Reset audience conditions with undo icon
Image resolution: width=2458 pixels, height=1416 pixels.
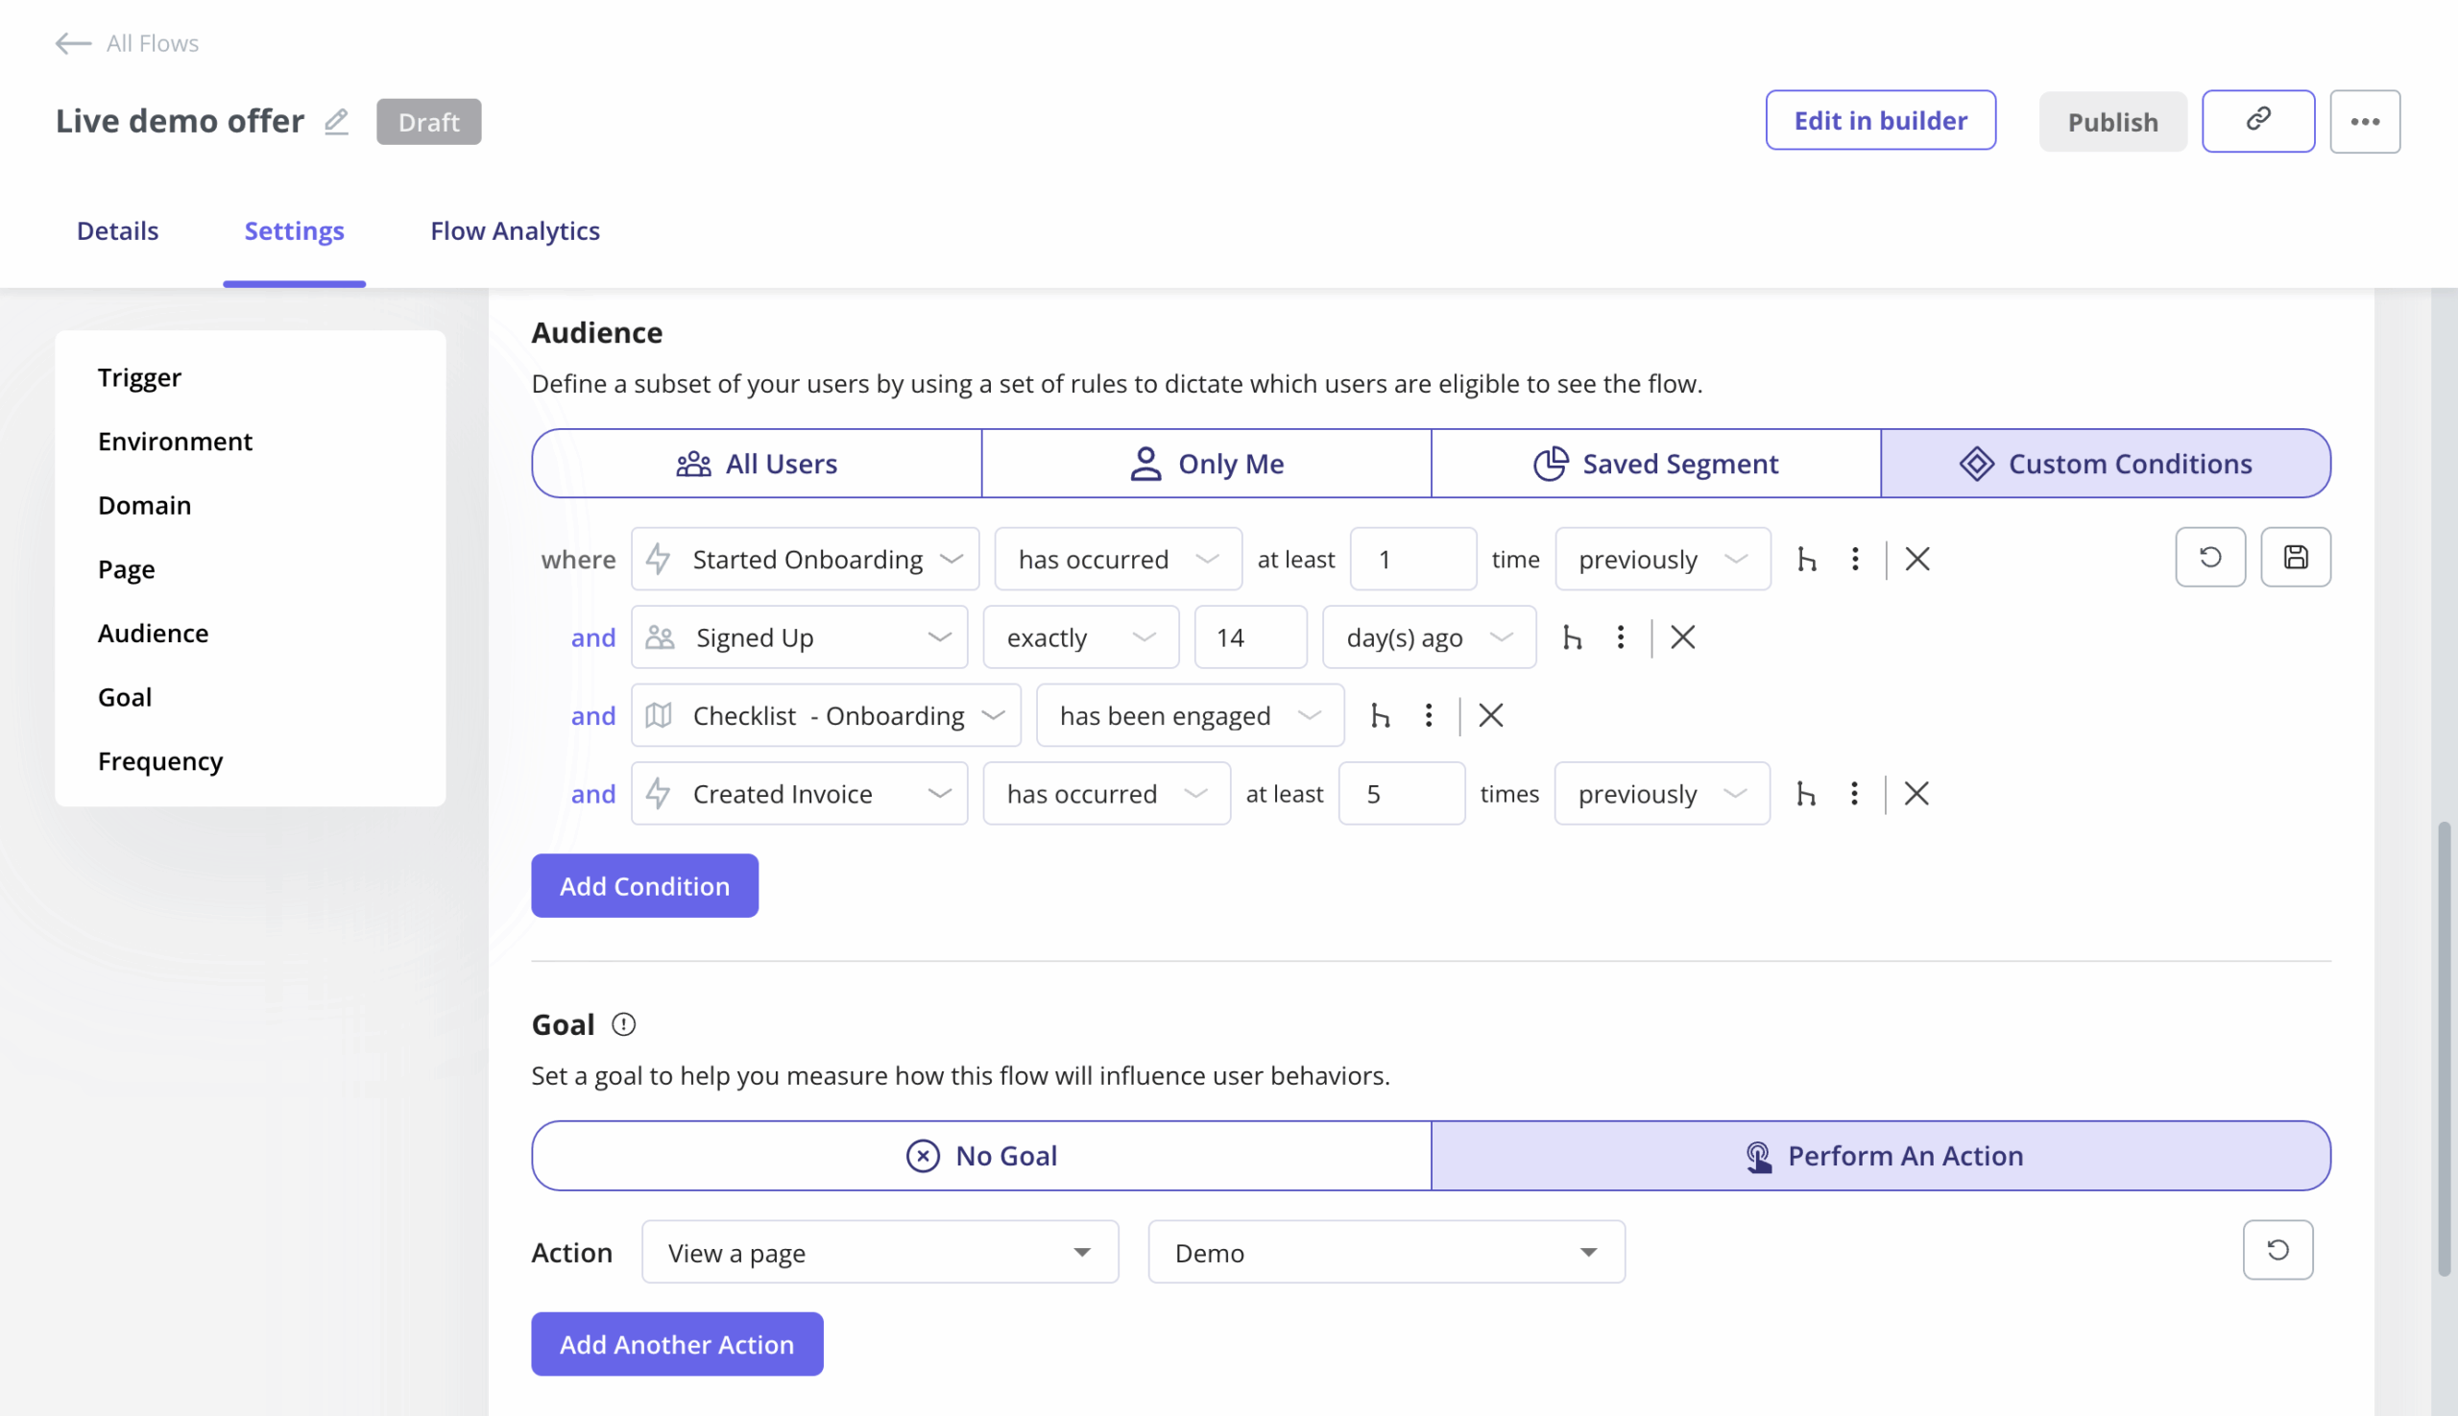coord(2210,557)
